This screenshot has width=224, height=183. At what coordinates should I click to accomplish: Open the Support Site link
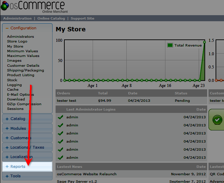pyautogui.click(x=83, y=19)
